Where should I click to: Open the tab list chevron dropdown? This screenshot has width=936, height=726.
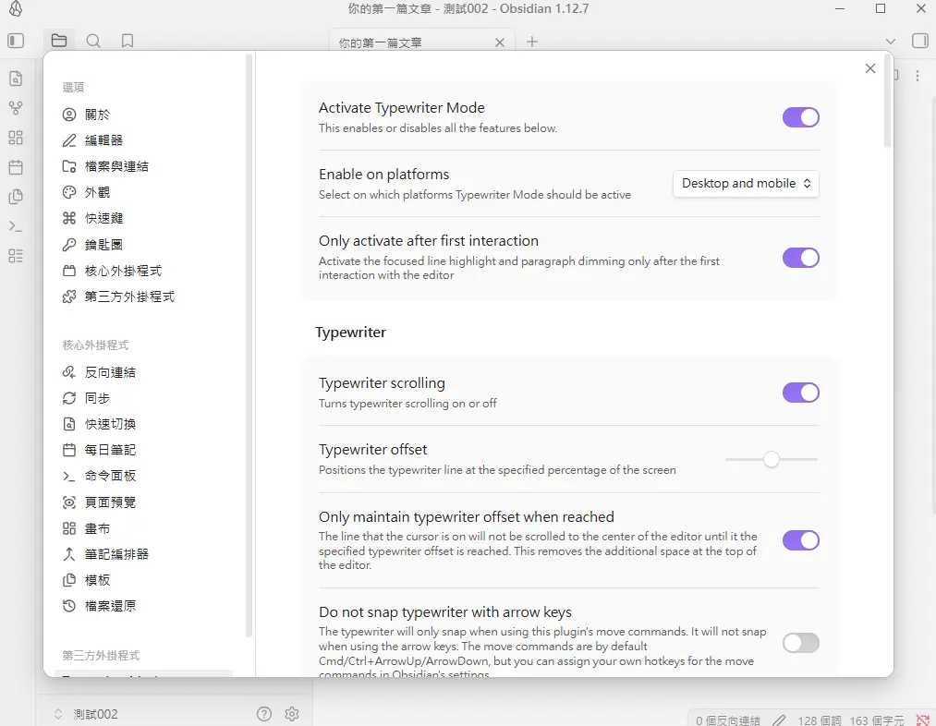[891, 42]
